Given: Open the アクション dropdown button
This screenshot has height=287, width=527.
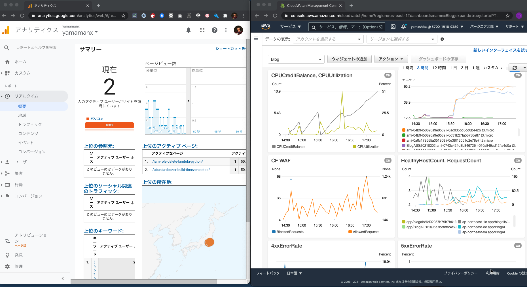Looking at the screenshot, I should [x=391, y=59].
